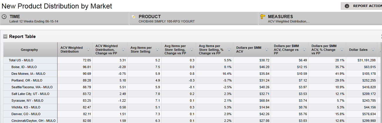Screen dimensions: 382x123
Task: Select the Total US - MULO row
Action: (x=21, y=60)
